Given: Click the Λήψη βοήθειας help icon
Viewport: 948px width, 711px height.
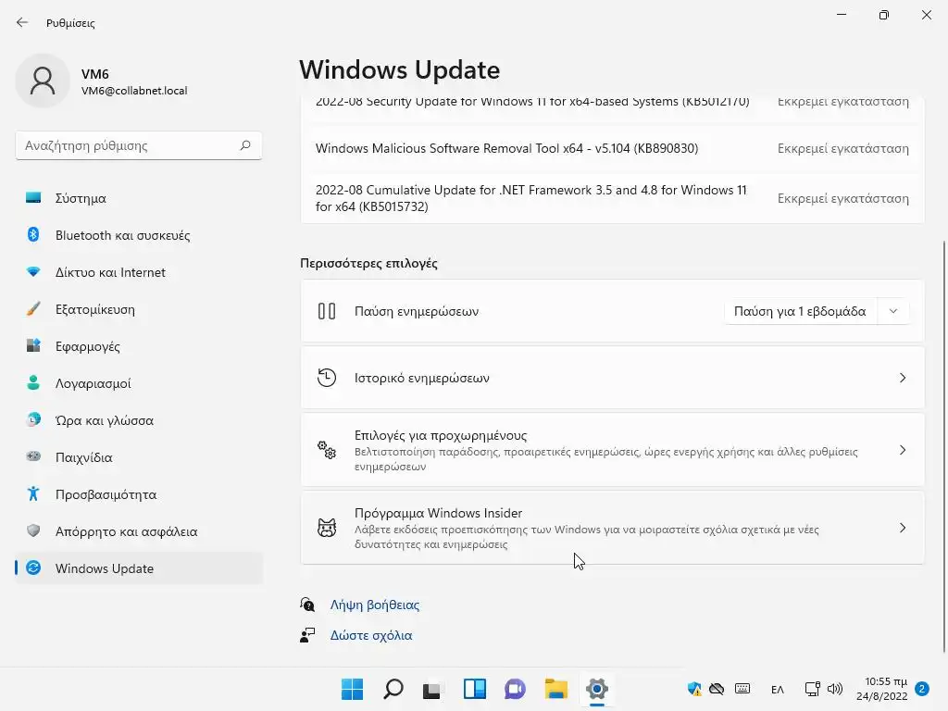Looking at the screenshot, I should click(307, 605).
